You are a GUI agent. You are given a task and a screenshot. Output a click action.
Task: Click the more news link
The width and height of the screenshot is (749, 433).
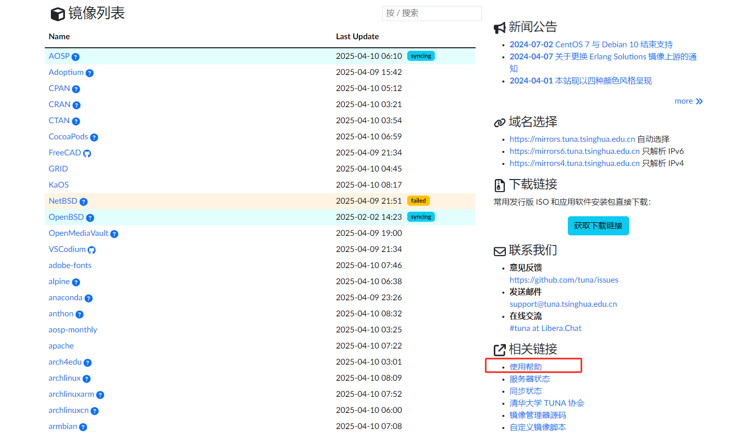click(x=684, y=101)
